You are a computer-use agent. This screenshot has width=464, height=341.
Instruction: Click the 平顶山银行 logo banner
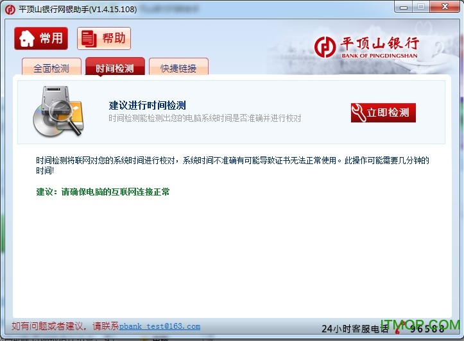(366, 47)
